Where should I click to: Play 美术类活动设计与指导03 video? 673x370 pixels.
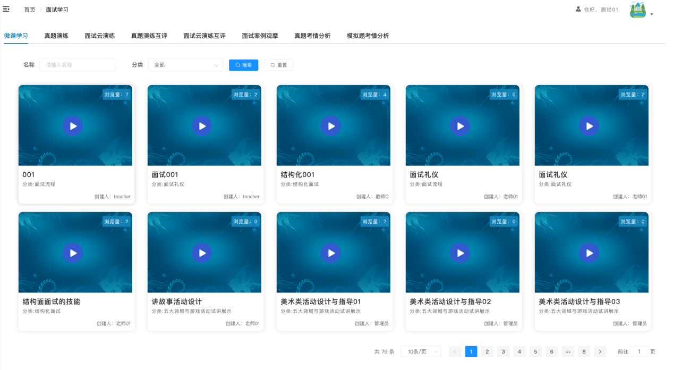click(x=589, y=253)
